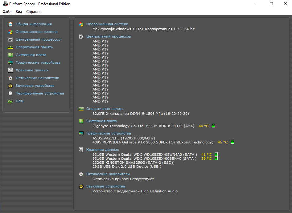Screen dimensions: 292x213
Task: Open Графические устройства in the sidebar
Action: click(x=38, y=62)
